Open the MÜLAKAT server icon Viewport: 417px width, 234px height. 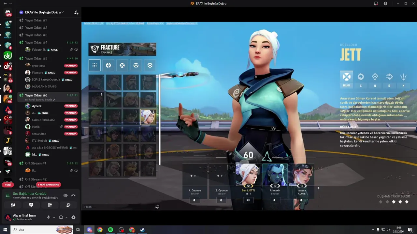[x=8, y=35]
